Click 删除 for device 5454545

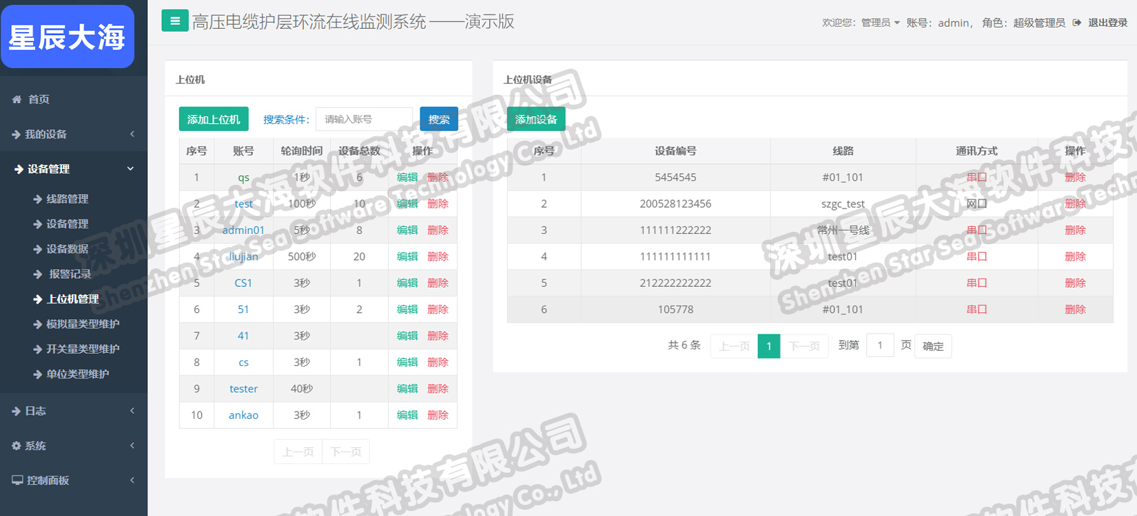(x=1075, y=178)
